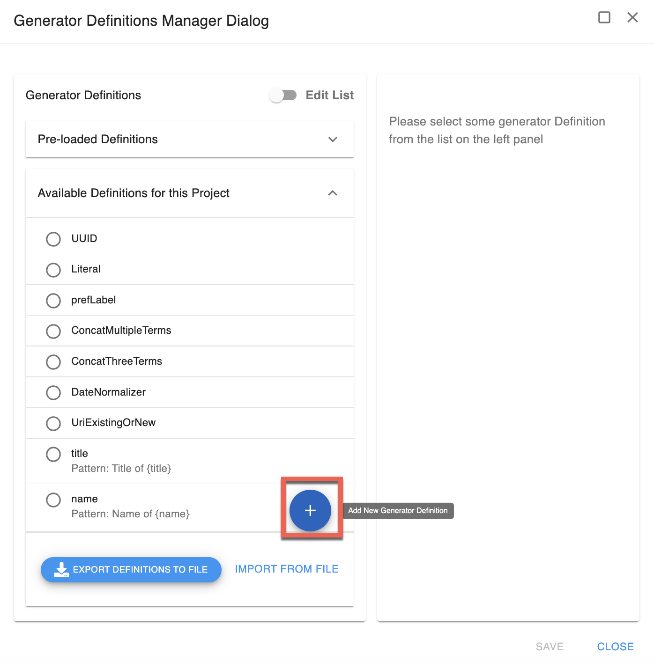The height and width of the screenshot is (662, 654).
Task: Select the DateNormalizer radio button
Action: tap(53, 393)
